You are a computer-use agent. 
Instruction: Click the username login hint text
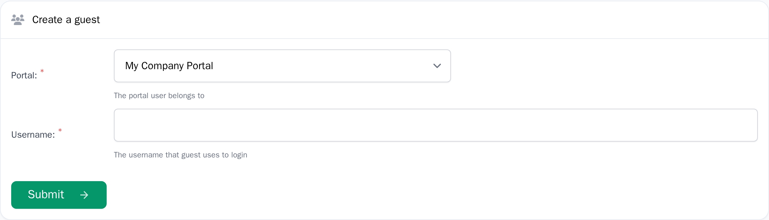click(x=180, y=155)
